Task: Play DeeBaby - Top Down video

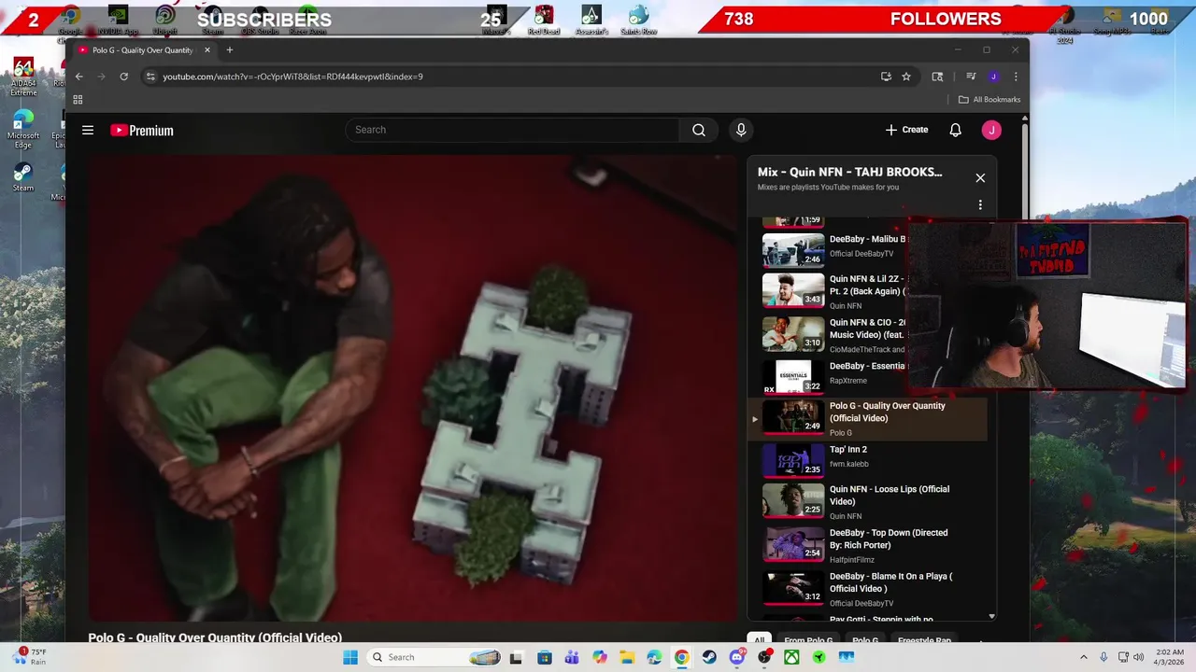Action: coord(867,545)
